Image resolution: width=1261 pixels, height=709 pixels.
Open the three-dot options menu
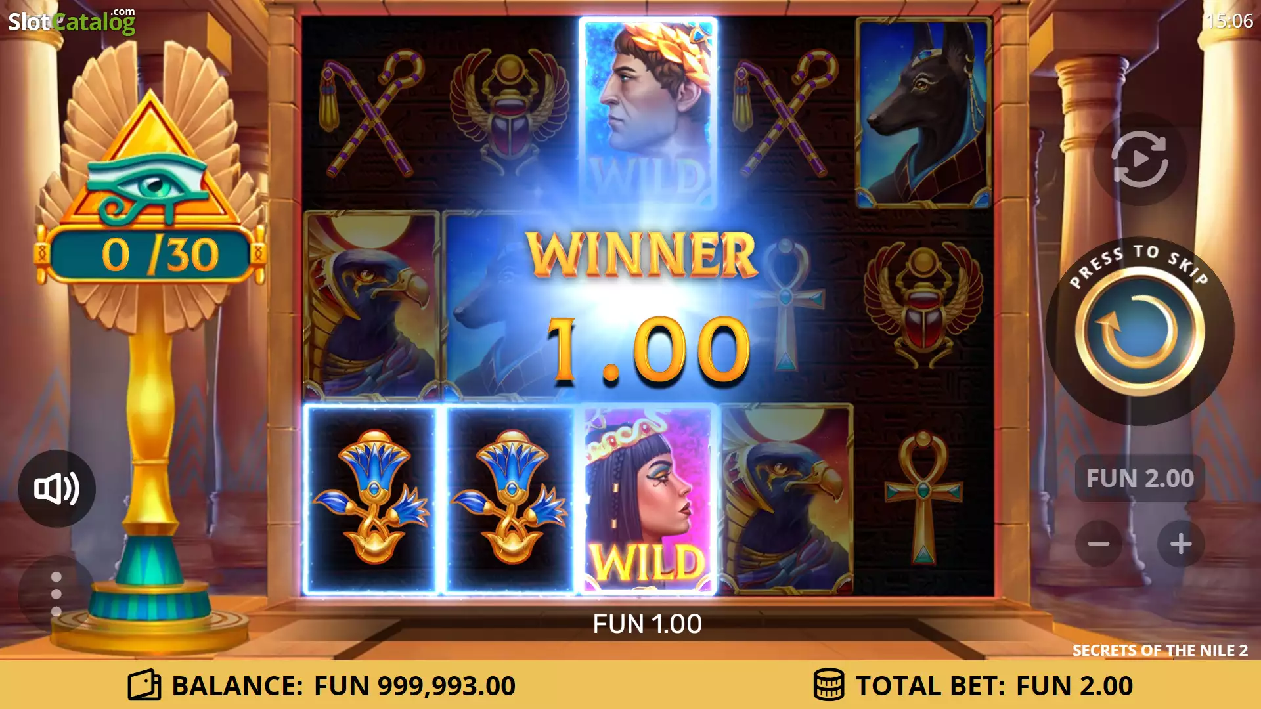pos(56,594)
